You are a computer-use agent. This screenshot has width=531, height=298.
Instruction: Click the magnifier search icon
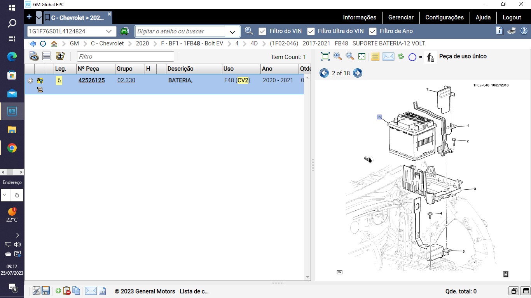pyautogui.click(x=249, y=31)
